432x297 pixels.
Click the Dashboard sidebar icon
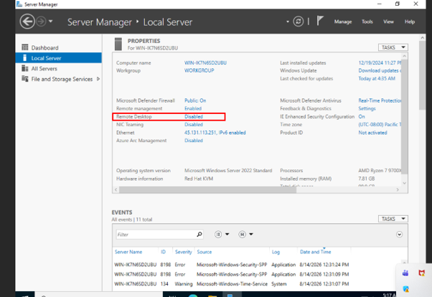click(25, 47)
